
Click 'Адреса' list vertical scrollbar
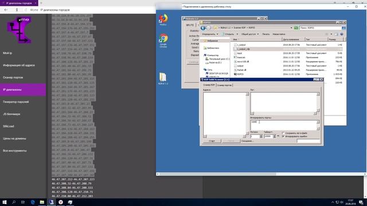tap(247, 113)
